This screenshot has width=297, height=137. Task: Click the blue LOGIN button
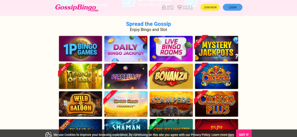[x=233, y=7]
